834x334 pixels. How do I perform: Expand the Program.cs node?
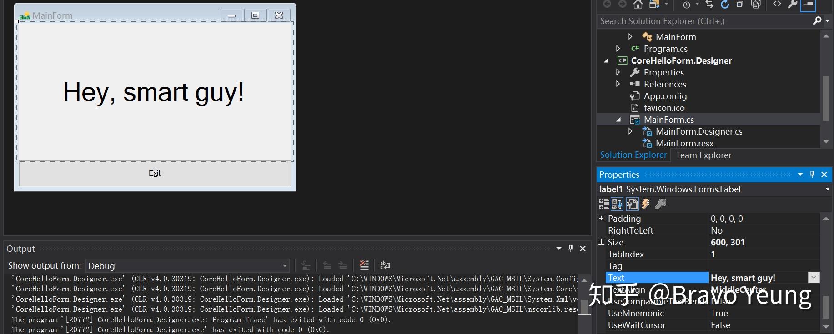tap(618, 49)
